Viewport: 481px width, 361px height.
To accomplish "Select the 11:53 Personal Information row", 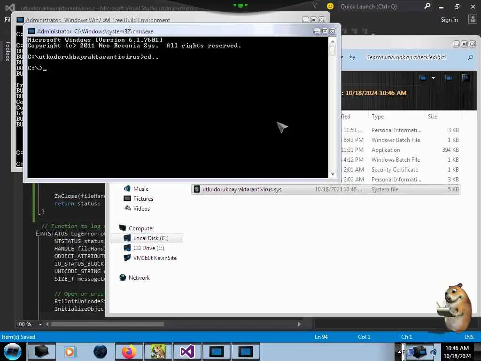I will [x=400, y=130].
